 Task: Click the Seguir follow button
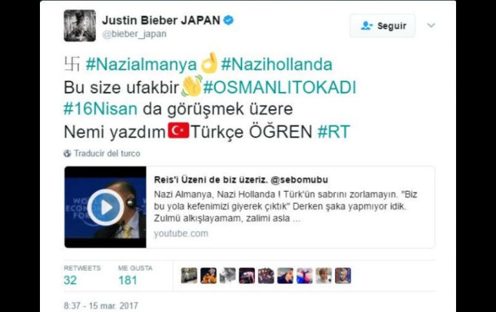(x=382, y=26)
